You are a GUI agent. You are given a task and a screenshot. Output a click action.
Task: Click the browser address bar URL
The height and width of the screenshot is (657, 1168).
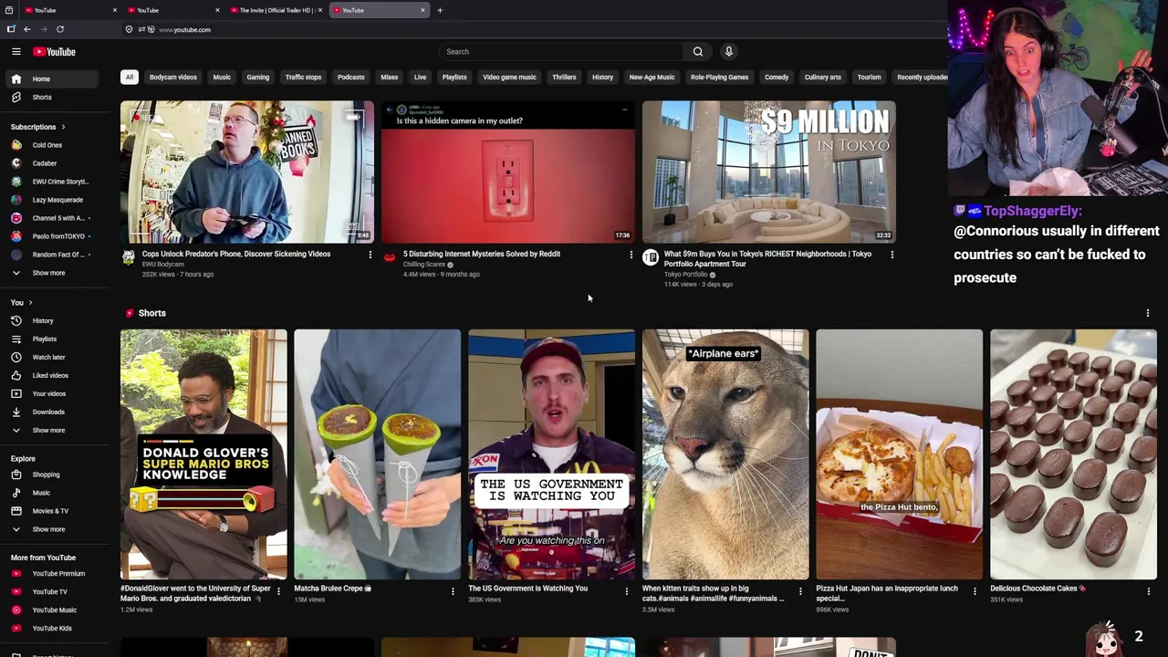[x=185, y=30]
